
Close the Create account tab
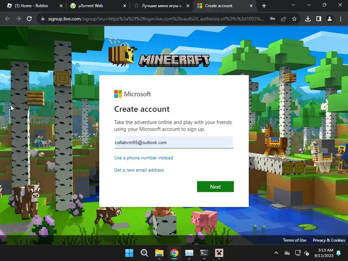pyautogui.click(x=251, y=6)
